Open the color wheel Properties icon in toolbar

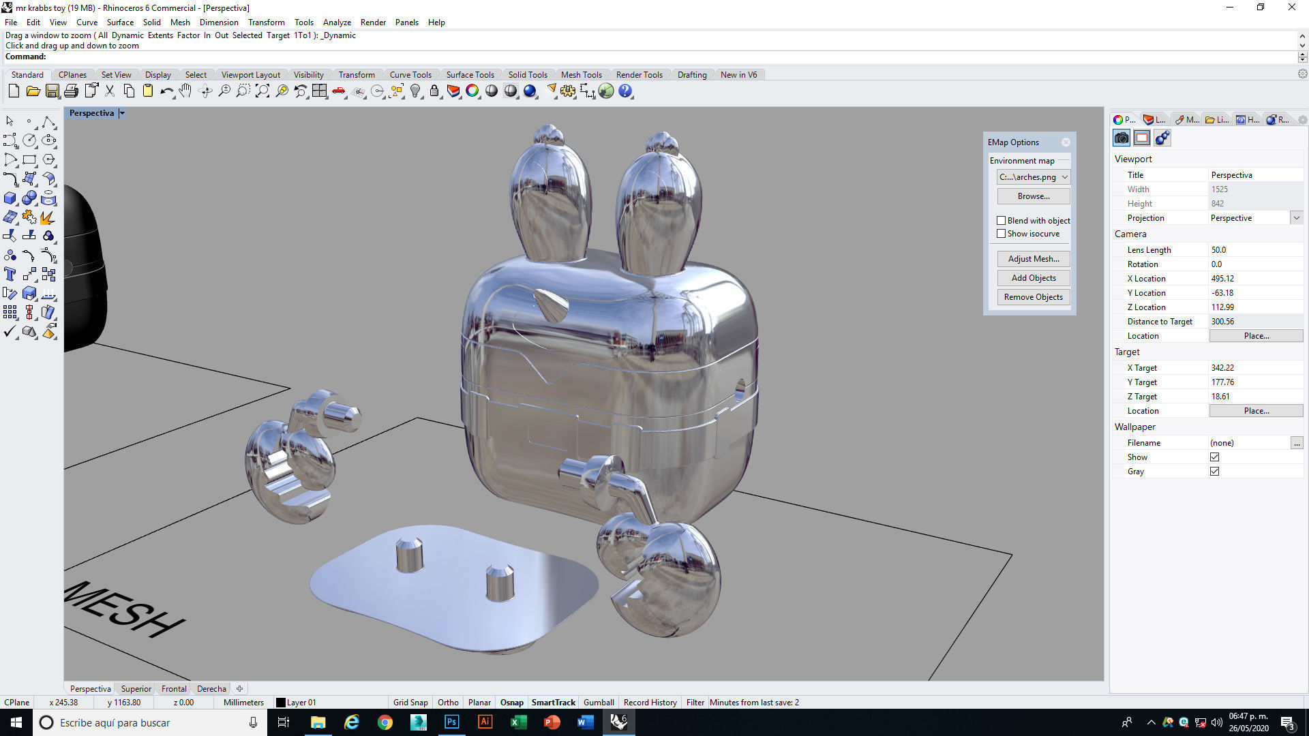[472, 91]
